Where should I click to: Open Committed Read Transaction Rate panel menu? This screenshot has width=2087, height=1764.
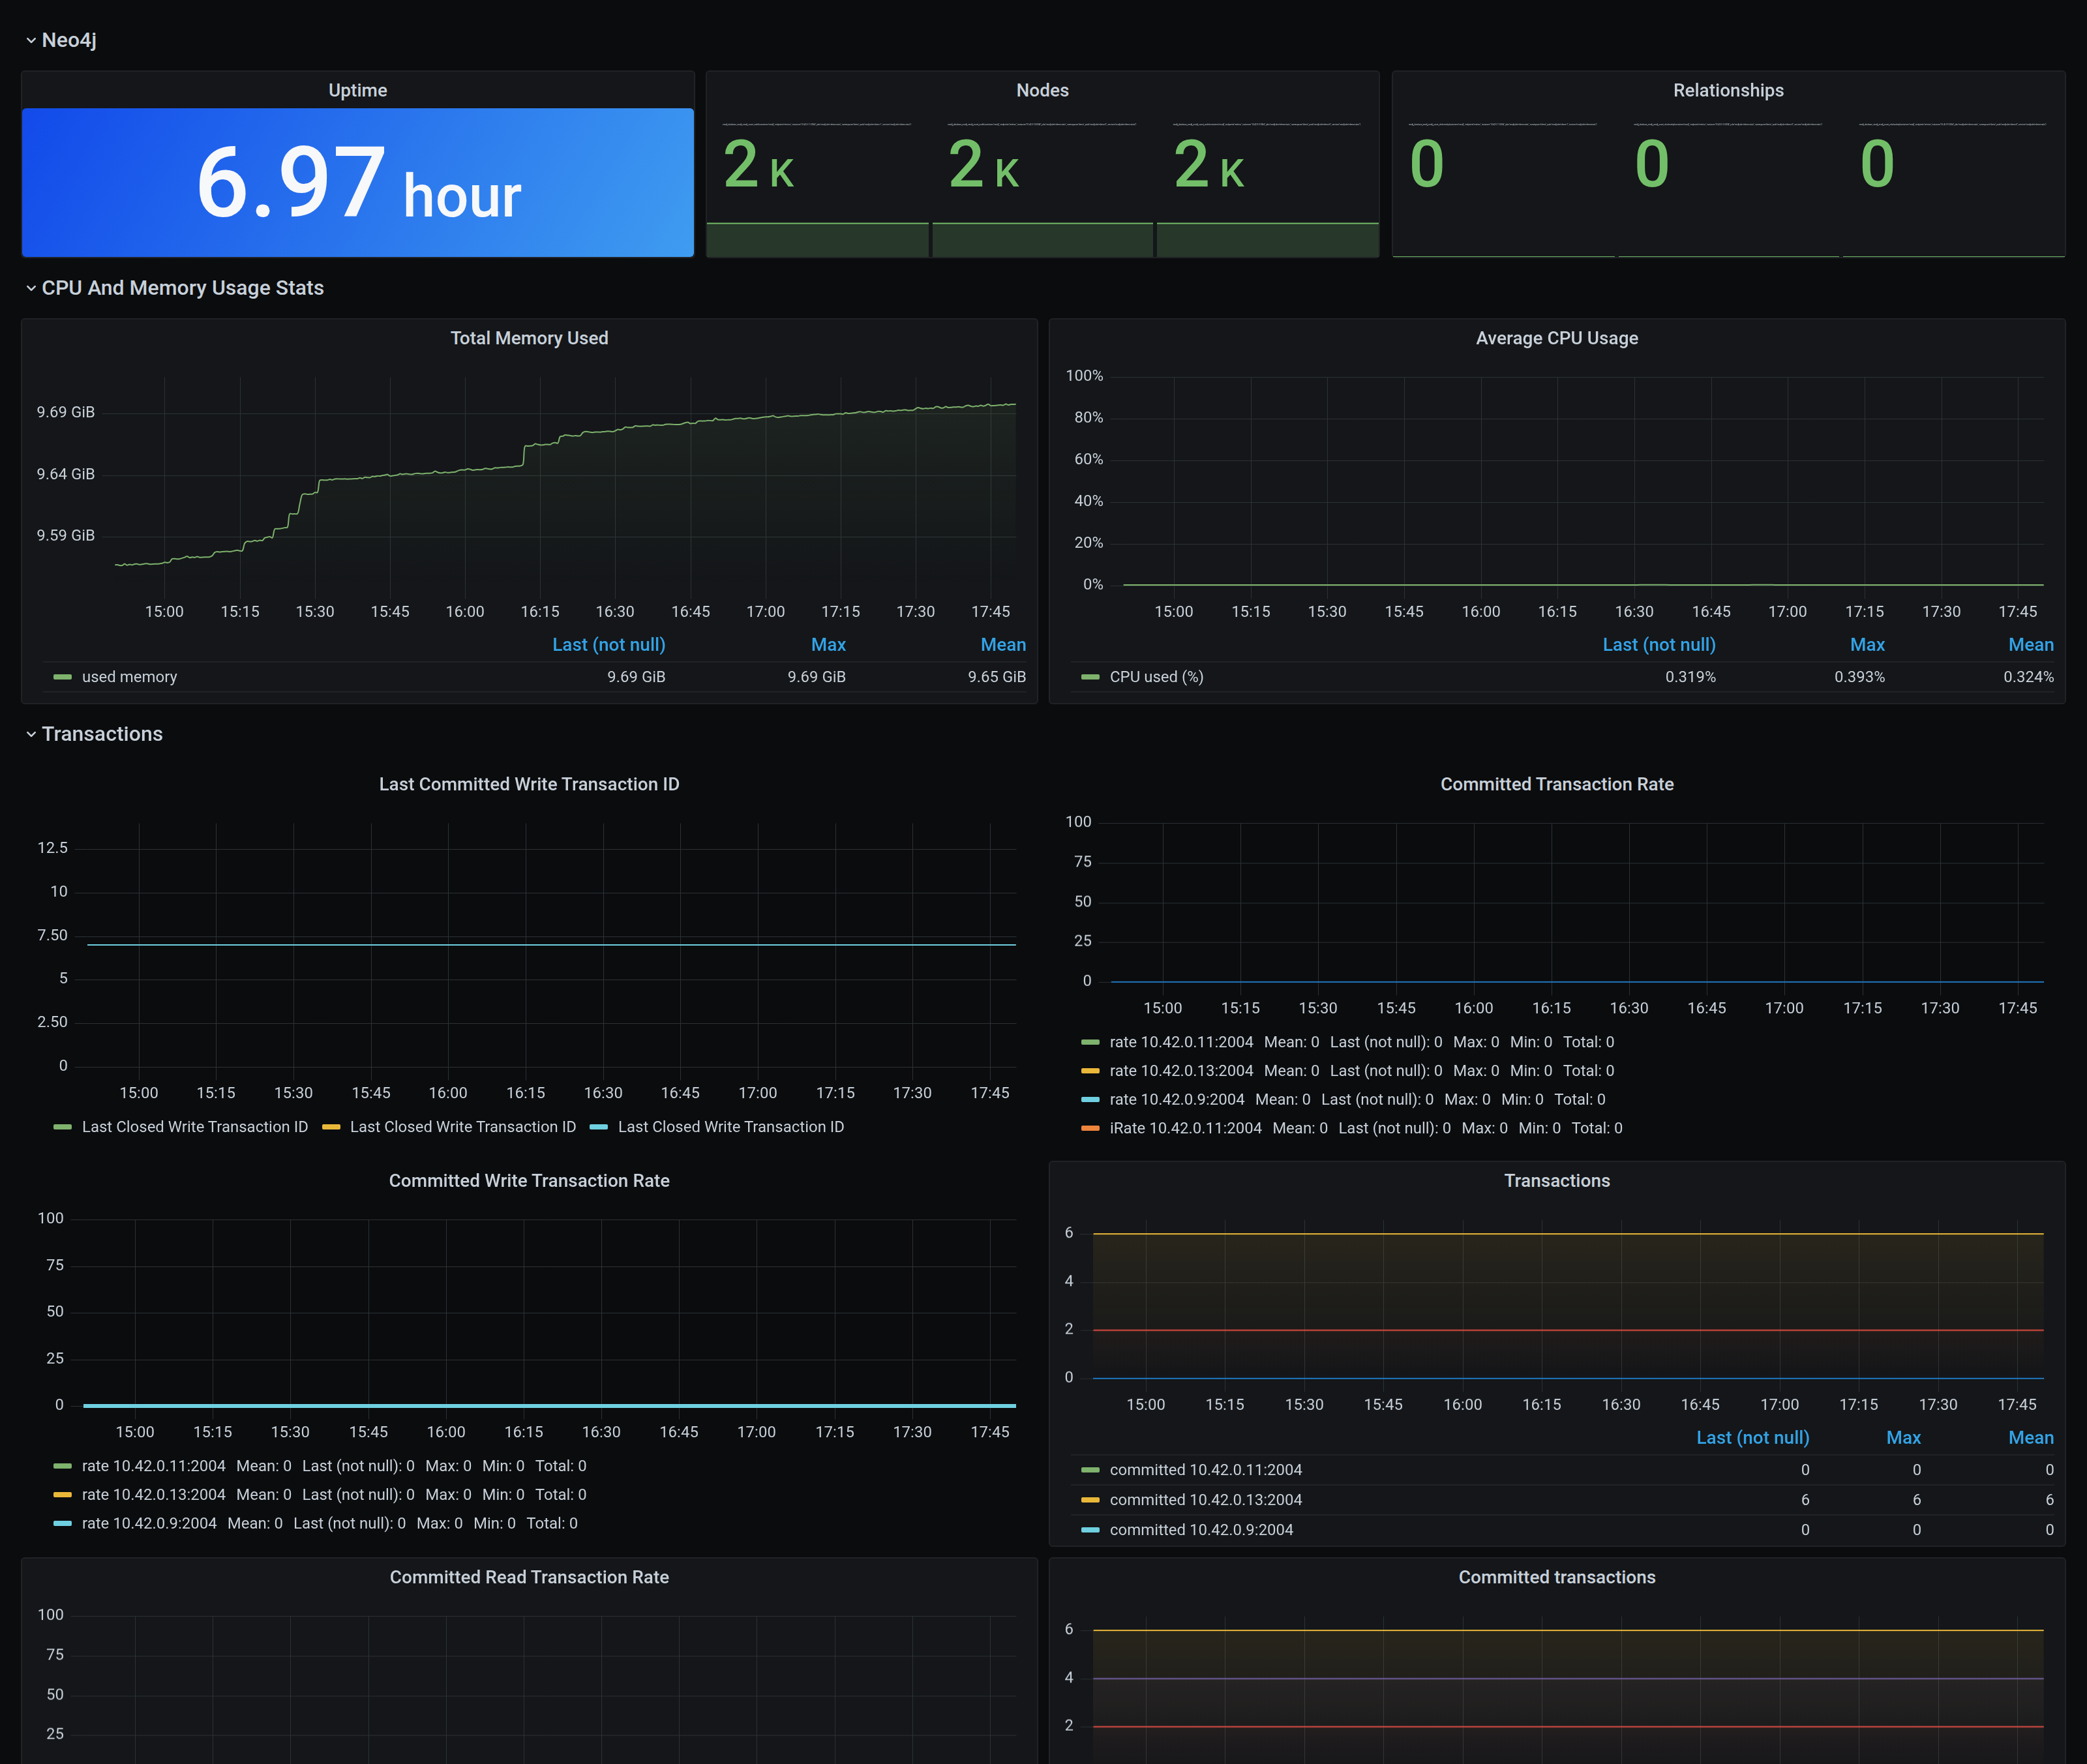click(529, 1577)
